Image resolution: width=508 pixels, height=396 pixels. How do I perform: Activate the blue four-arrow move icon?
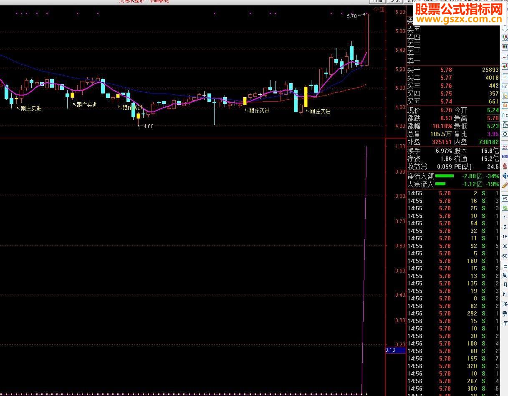tap(505, 176)
